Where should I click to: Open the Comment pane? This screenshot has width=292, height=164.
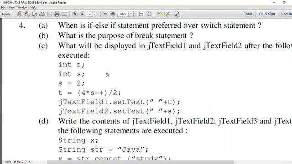point(286,14)
